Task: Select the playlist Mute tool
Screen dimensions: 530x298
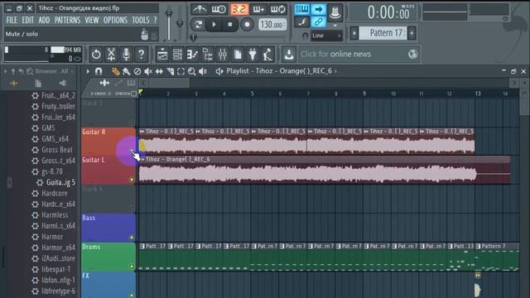Action: click(x=148, y=71)
